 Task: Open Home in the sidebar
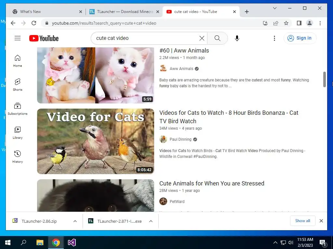[x=18, y=61]
